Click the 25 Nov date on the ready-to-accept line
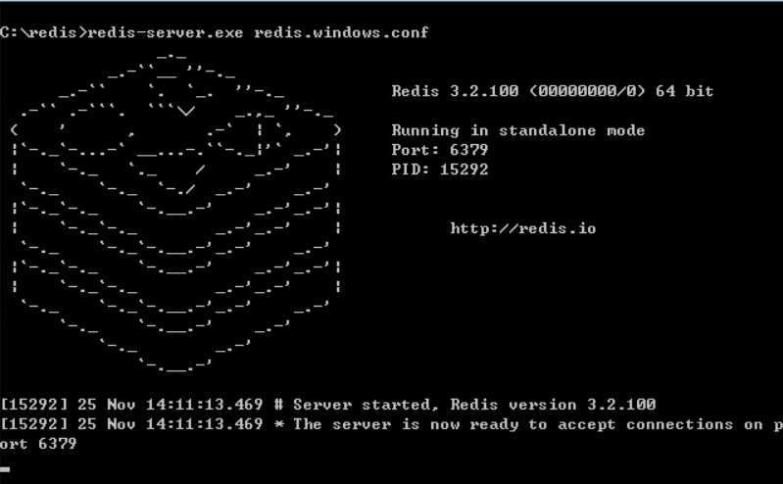Image resolution: width=783 pixels, height=484 pixels. pyautogui.click(x=107, y=424)
